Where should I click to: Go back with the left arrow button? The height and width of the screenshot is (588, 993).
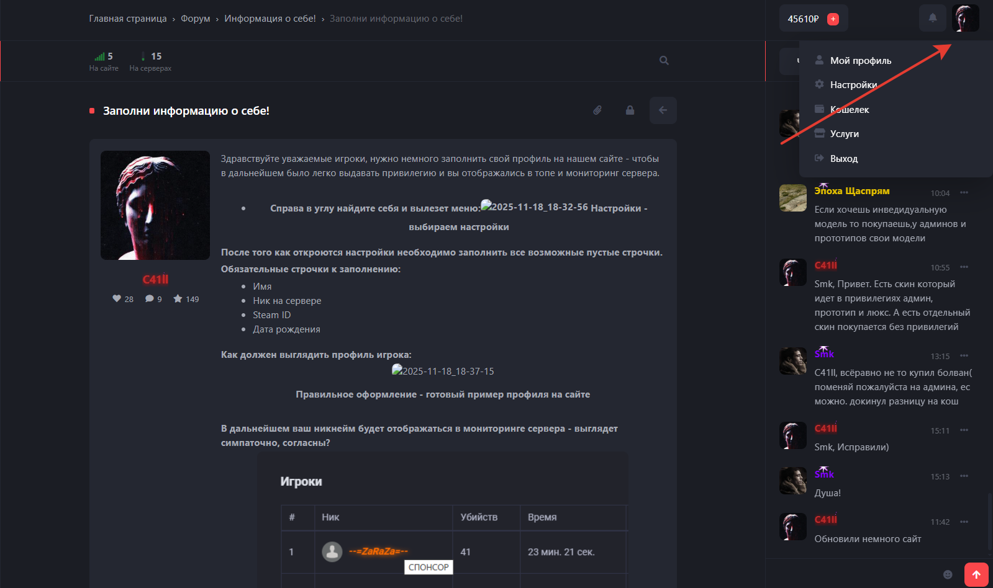tap(663, 110)
